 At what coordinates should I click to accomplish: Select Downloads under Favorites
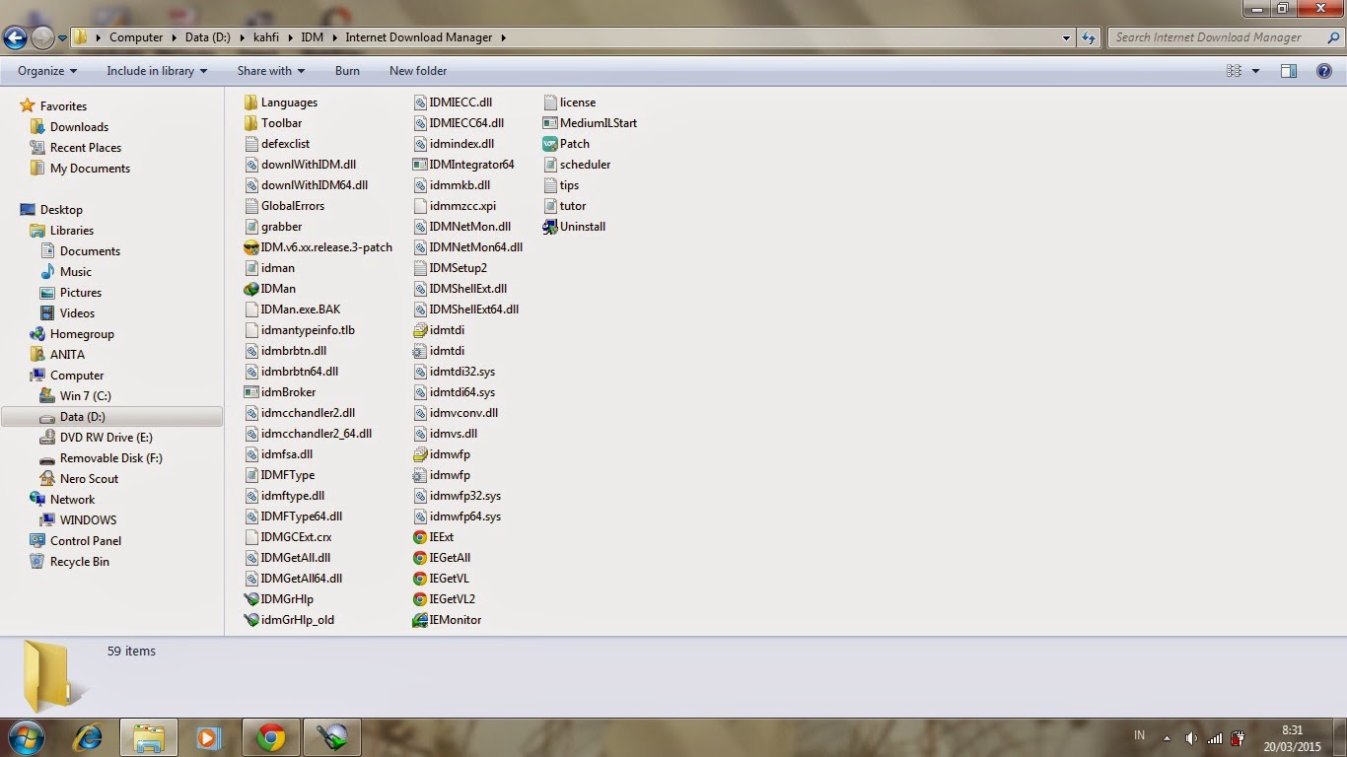pyautogui.click(x=79, y=127)
